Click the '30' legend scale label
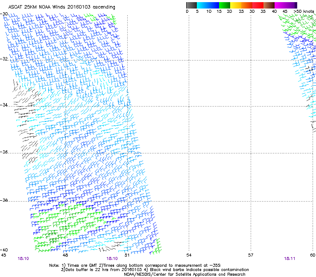 [252, 11]
